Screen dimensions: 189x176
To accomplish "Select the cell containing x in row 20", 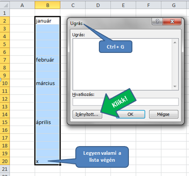I will coord(47,161).
